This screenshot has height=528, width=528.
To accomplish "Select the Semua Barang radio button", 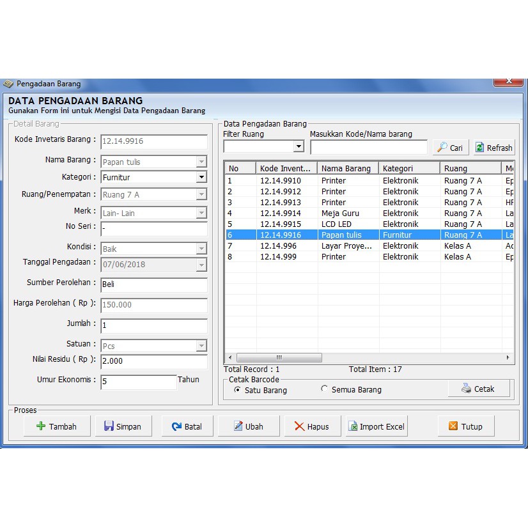I will [324, 389].
